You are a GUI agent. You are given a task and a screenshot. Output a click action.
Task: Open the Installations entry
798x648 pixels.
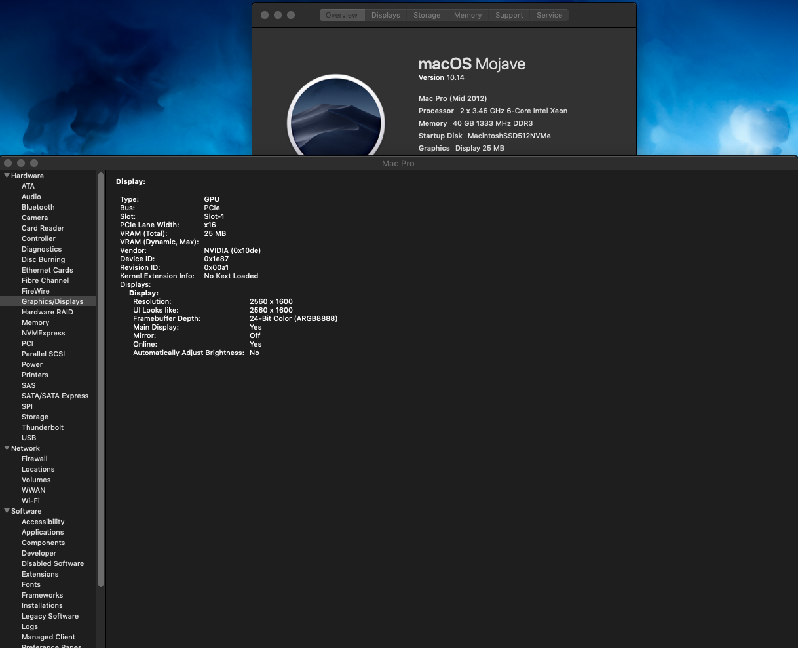[x=42, y=605]
